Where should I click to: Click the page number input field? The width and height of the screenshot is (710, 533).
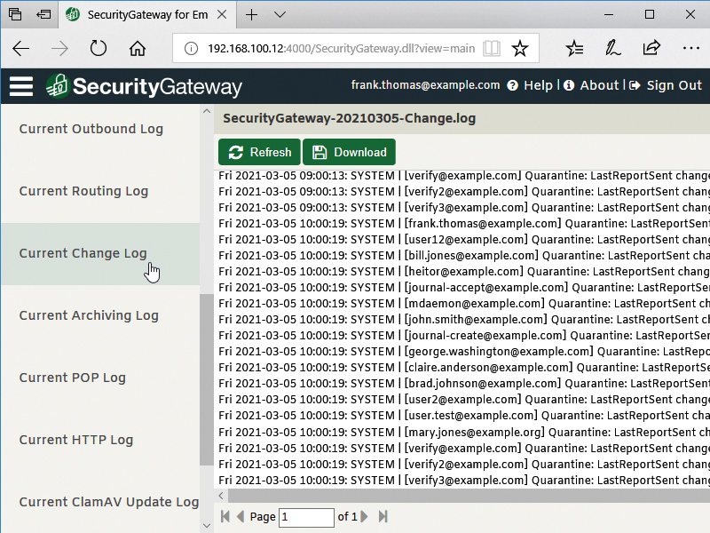306,517
